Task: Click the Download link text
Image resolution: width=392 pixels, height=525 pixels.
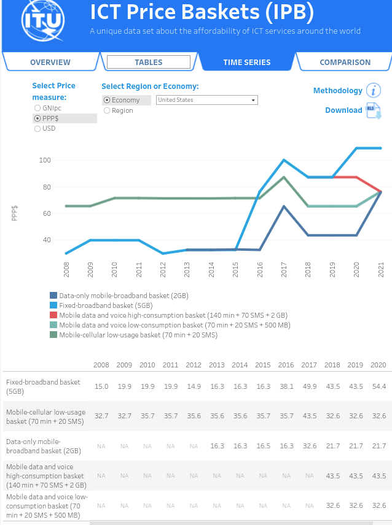Action: tap(343, 110)
